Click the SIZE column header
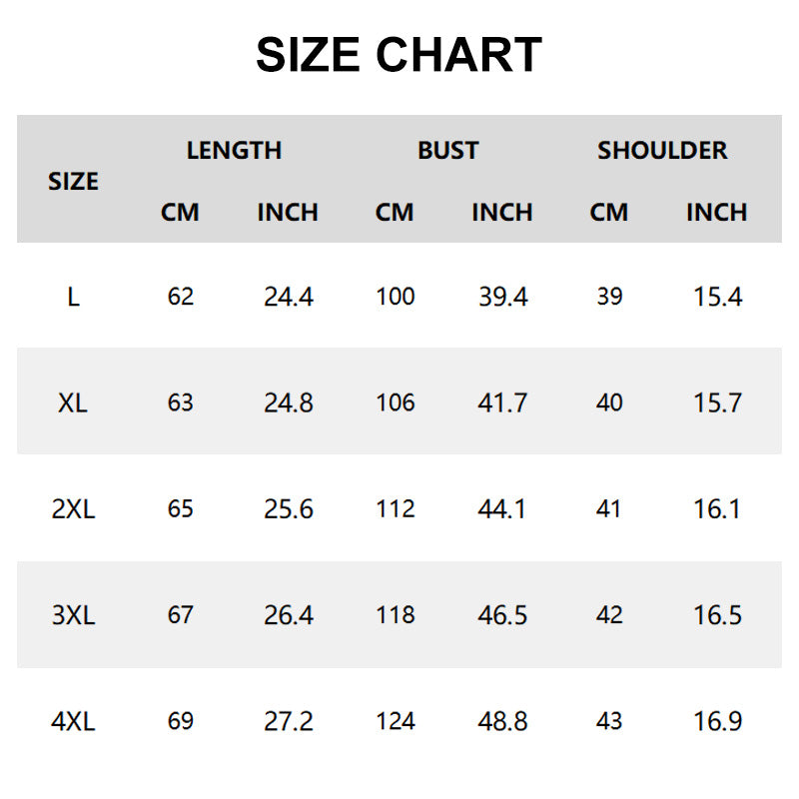This screenshot has width=799, height=799. coord(73,182)
